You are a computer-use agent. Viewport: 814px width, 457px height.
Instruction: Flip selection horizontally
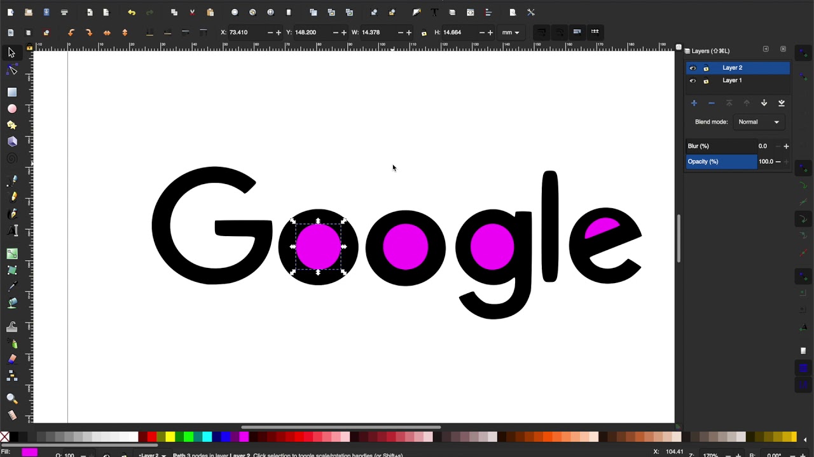point(107,32)
